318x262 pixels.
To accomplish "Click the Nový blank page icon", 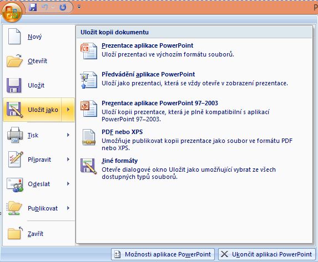I will (x=14, y=37).
